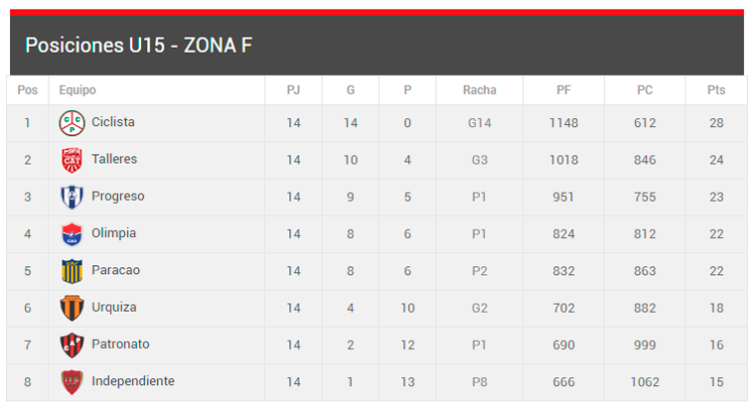The height and width of the screenshot is (409, 755).
Task: Click the Ciclista team crest icon
Action: 72,123
